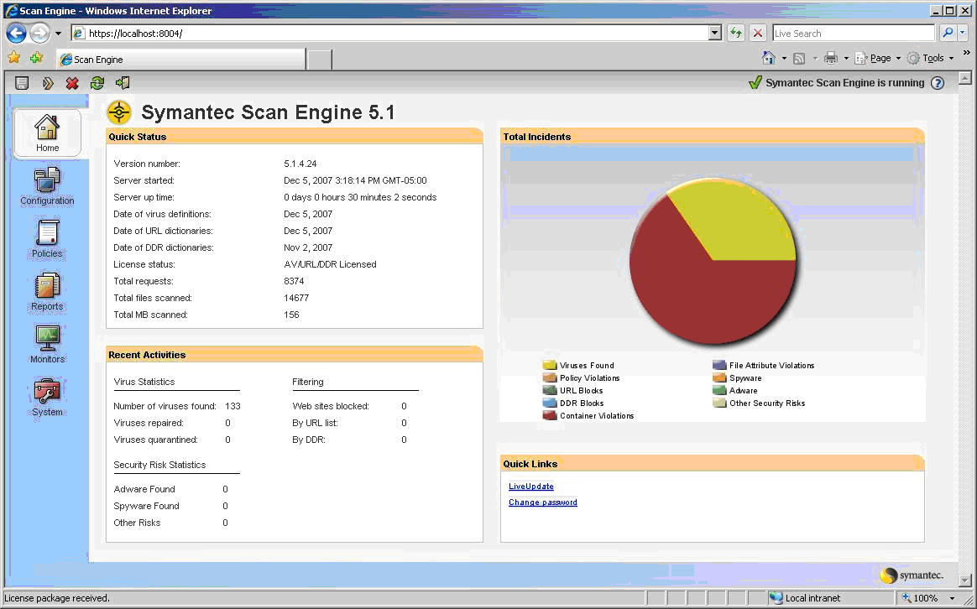Click the 'AV/URL/DDR Licensed' license status text
This screenshot has height=609, width=977.
[330, 264]
